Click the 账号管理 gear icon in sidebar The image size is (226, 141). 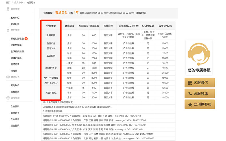pos(8,98)
